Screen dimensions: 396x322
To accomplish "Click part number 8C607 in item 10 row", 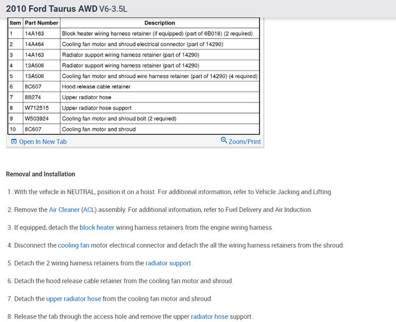I will pyautogui.click(x=33, y=130).
